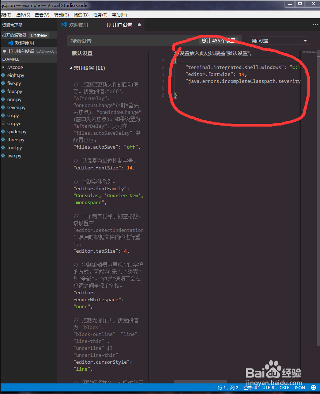Viewport: 320px width, 394px height.
Task: Click the Python icon beside eight.py
Action: [3, 75]
